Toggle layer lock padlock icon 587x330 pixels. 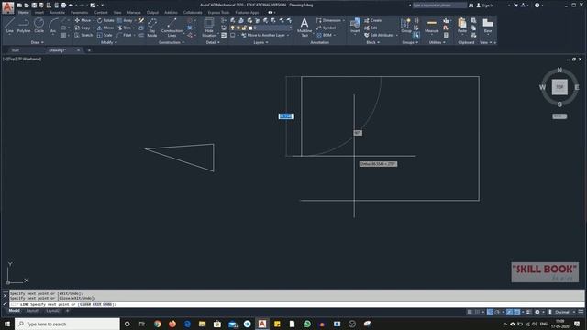tap(244, 27)
